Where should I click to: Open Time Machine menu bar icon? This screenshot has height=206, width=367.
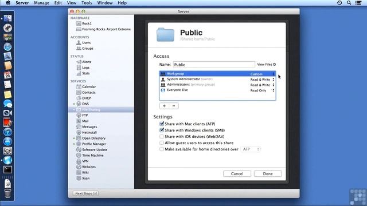[x=339, y=3]
